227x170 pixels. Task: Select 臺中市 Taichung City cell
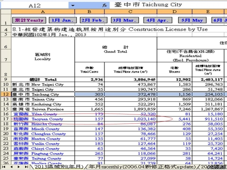tap(43, 94)
